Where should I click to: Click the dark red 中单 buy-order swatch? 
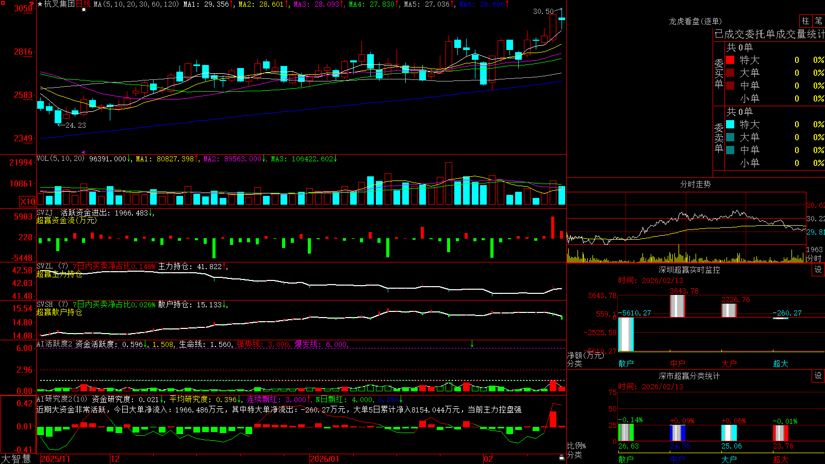pyautogui.click(x=730, y=86)
